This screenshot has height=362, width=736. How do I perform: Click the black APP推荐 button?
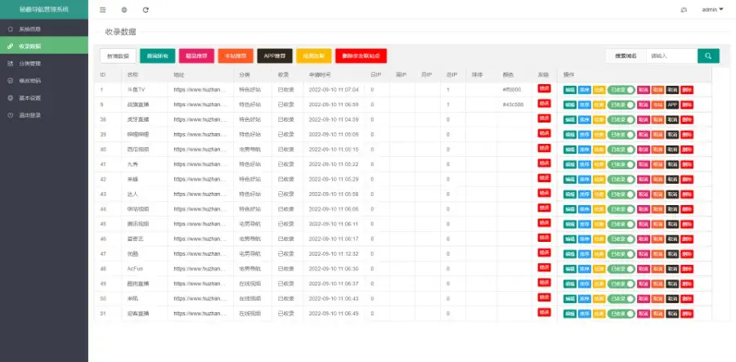pyautogui.click(x=275, y=56)
